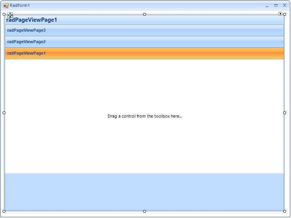This screenshot has height=218, width=291.
Task: Click the top-left corner selection handle
Action: click(4, 14)
